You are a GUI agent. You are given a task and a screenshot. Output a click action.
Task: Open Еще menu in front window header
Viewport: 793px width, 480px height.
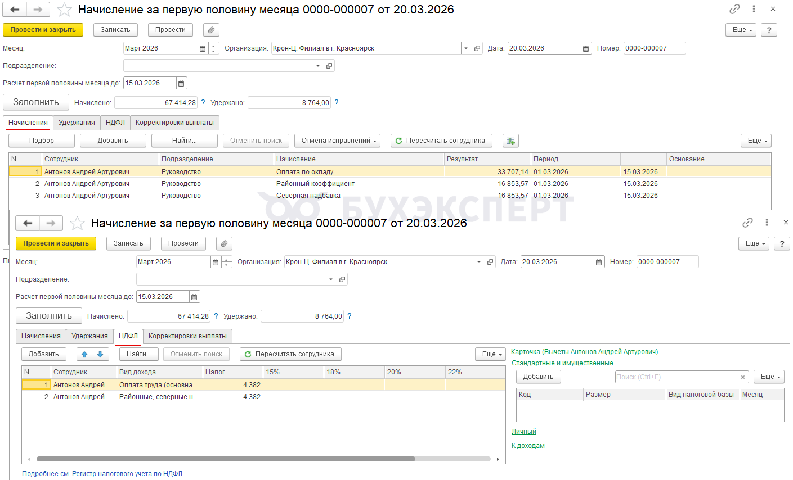754,243
